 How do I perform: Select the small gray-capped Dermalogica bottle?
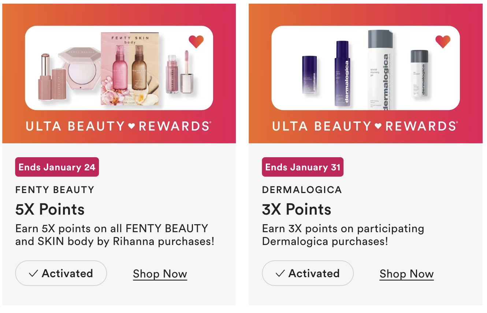coord(419,72)
